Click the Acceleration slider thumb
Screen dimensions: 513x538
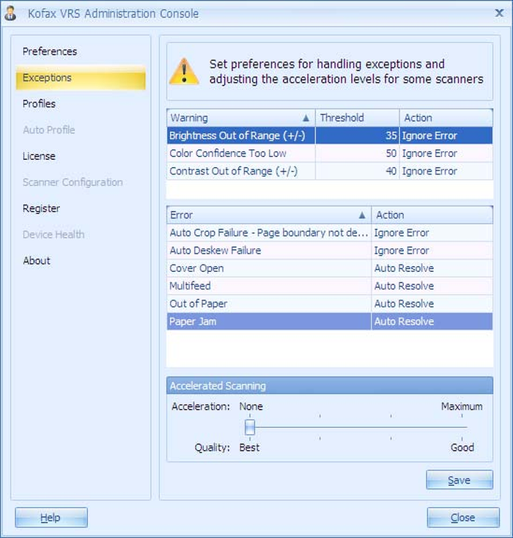[x=250, y=427]
